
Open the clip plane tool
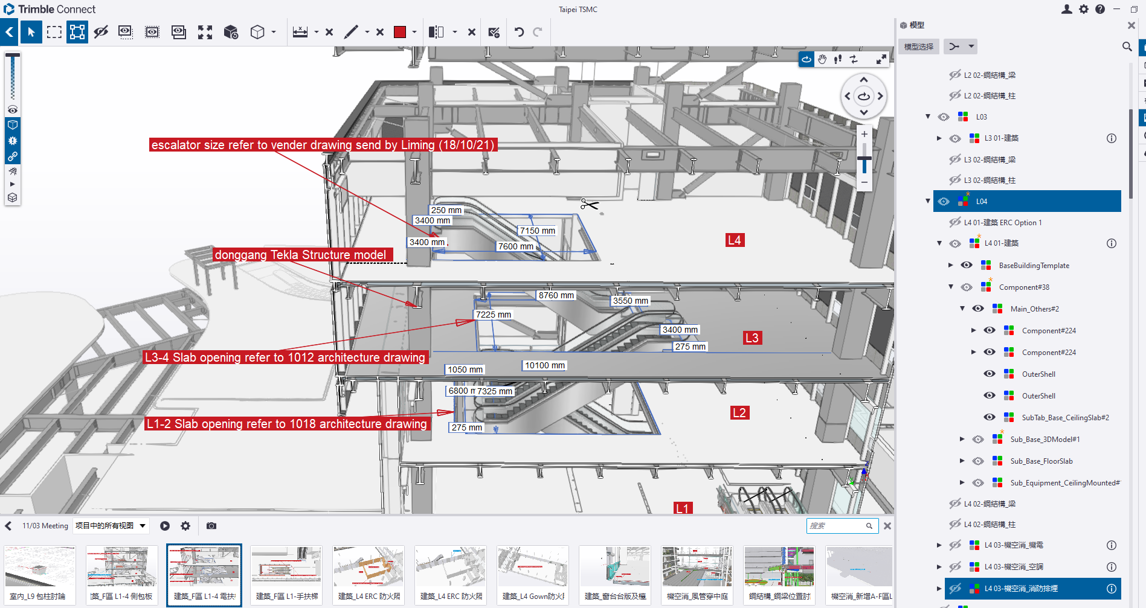click(436, 32)
